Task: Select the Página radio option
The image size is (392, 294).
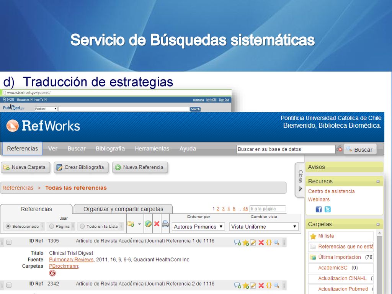Action: (x=52, y=226)
